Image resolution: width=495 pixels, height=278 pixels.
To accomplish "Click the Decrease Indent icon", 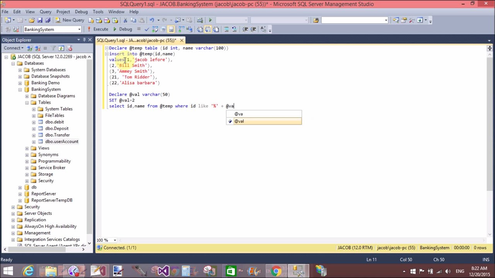I will click(245, 29).
